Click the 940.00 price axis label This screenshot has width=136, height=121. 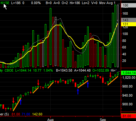tap(127, 95)
